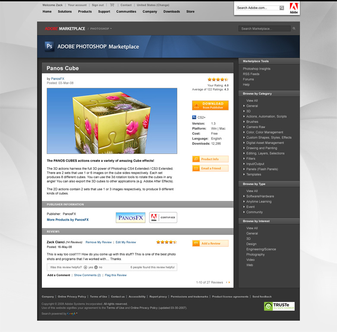Open the Forums link
The image size is (337, 332).
coord(248,80)
